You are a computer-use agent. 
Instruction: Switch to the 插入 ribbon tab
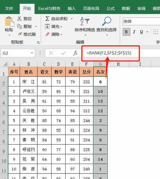tap(72, 8)
